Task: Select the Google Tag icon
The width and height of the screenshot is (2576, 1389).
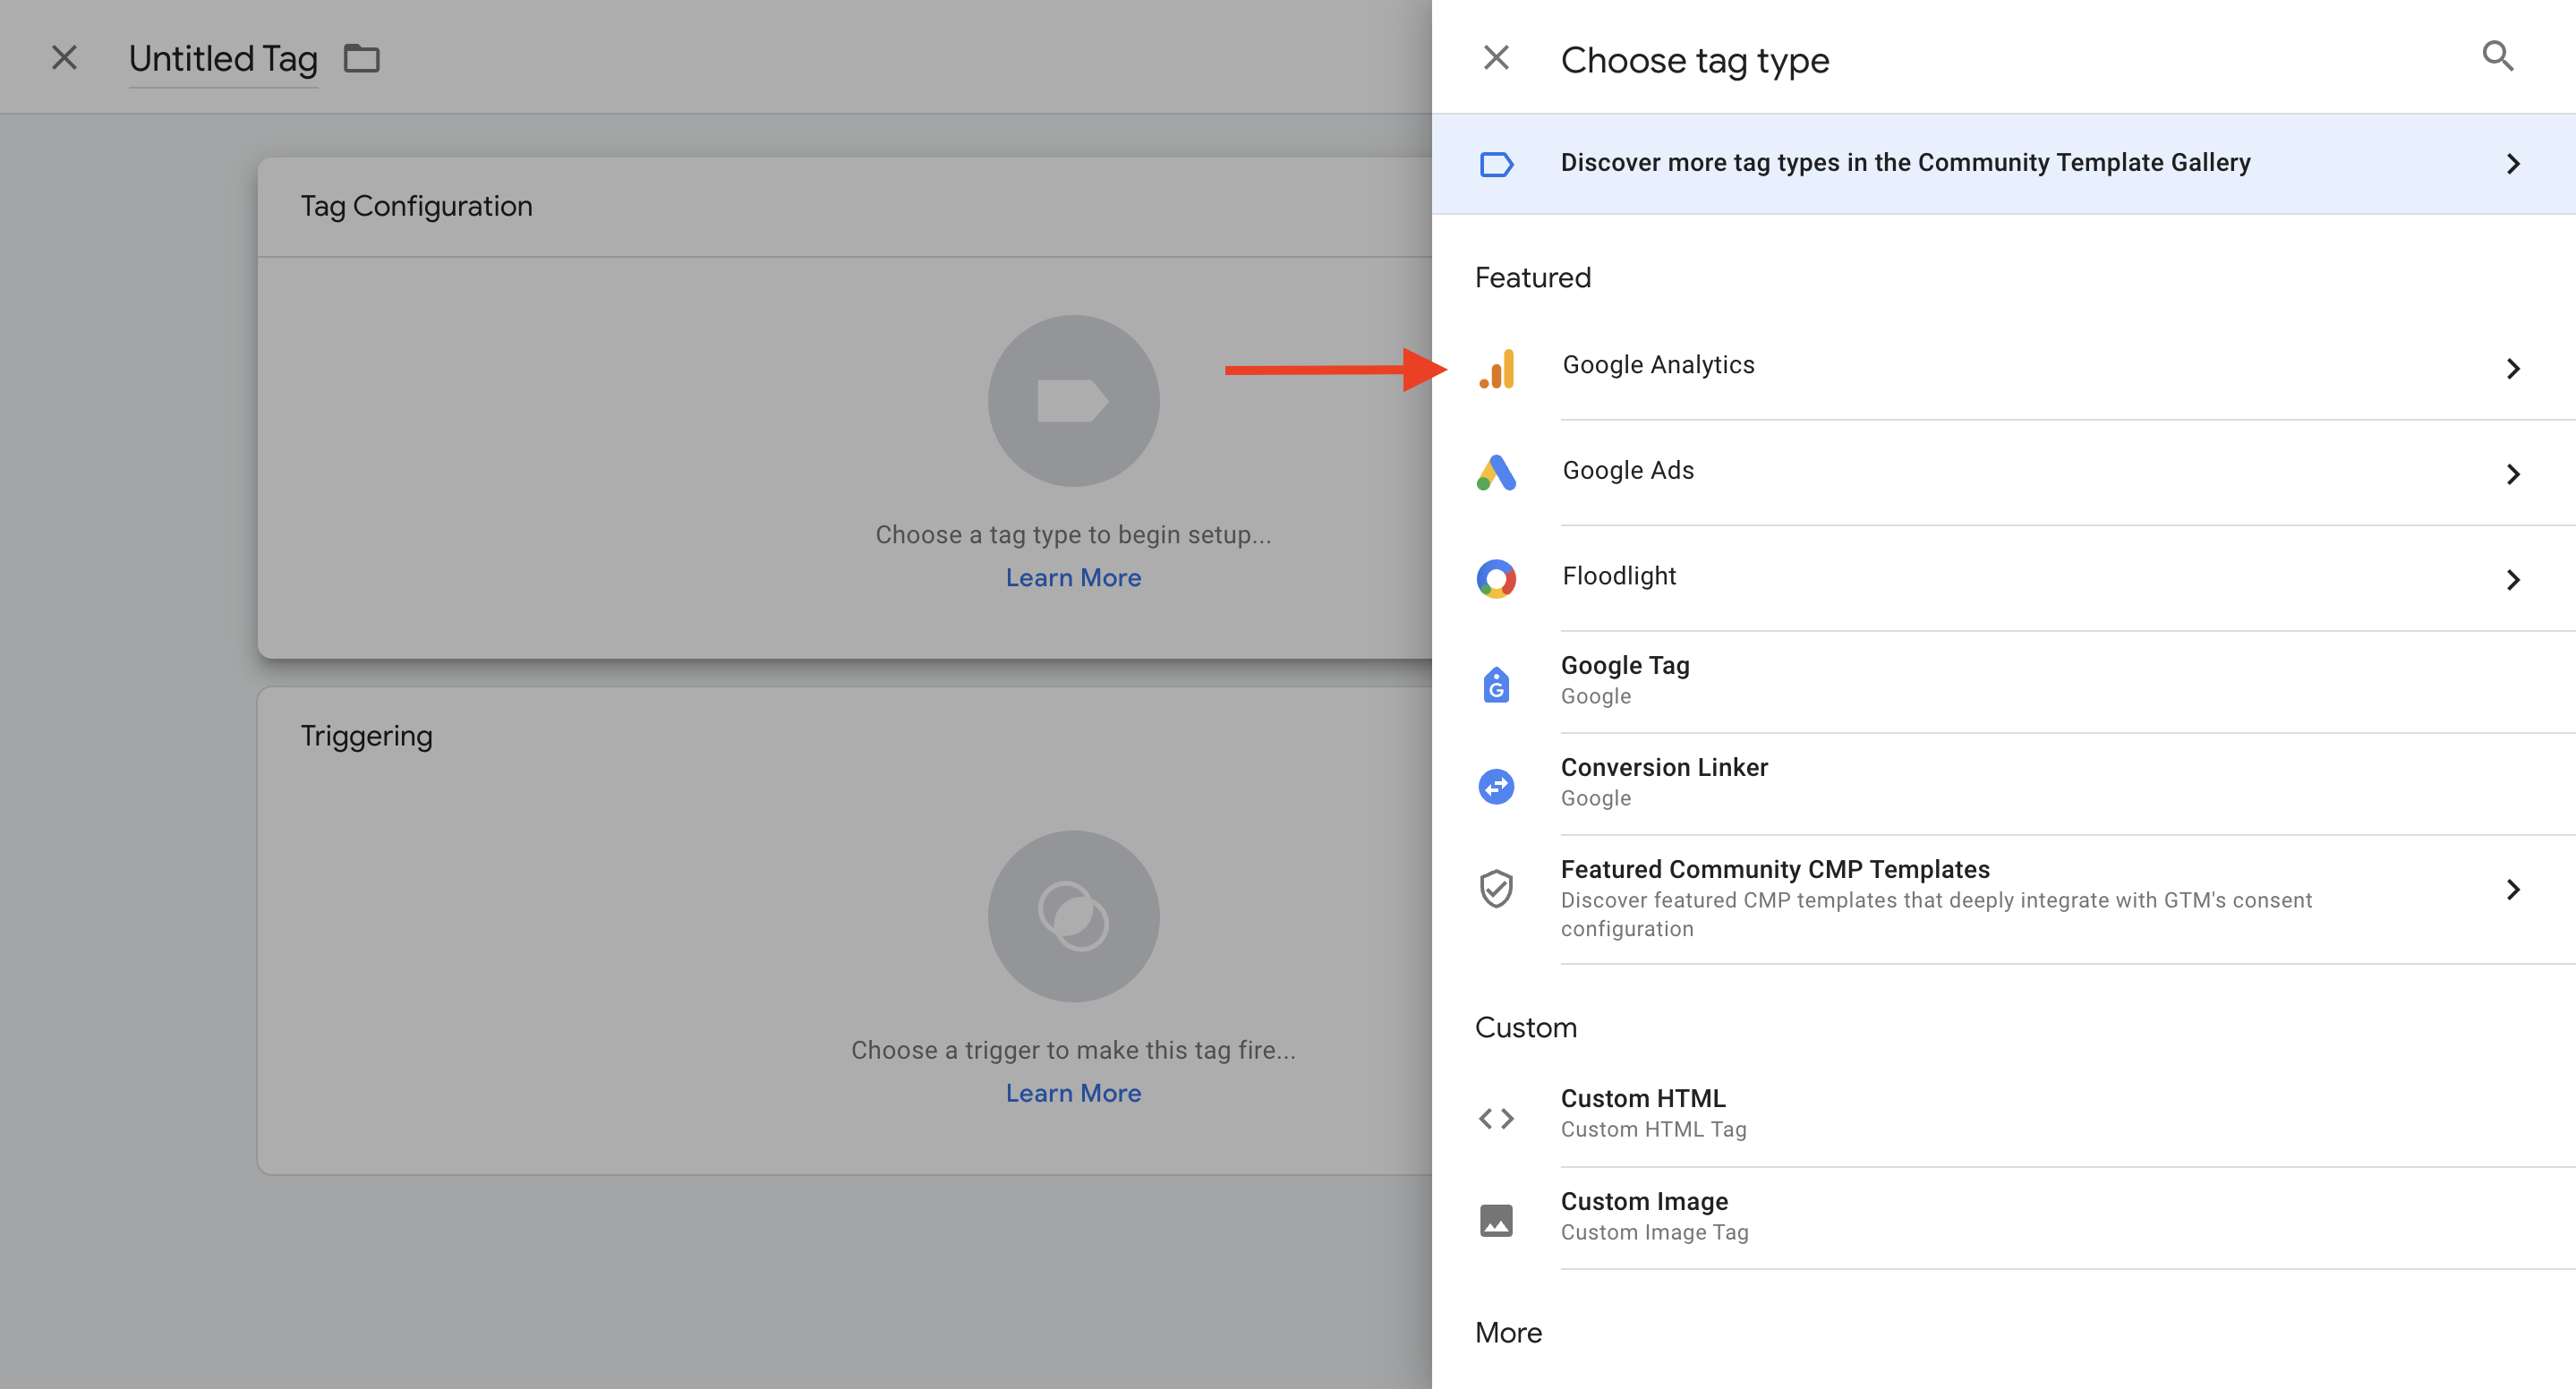Action: pyautogui.click(x=1496, y=684)
